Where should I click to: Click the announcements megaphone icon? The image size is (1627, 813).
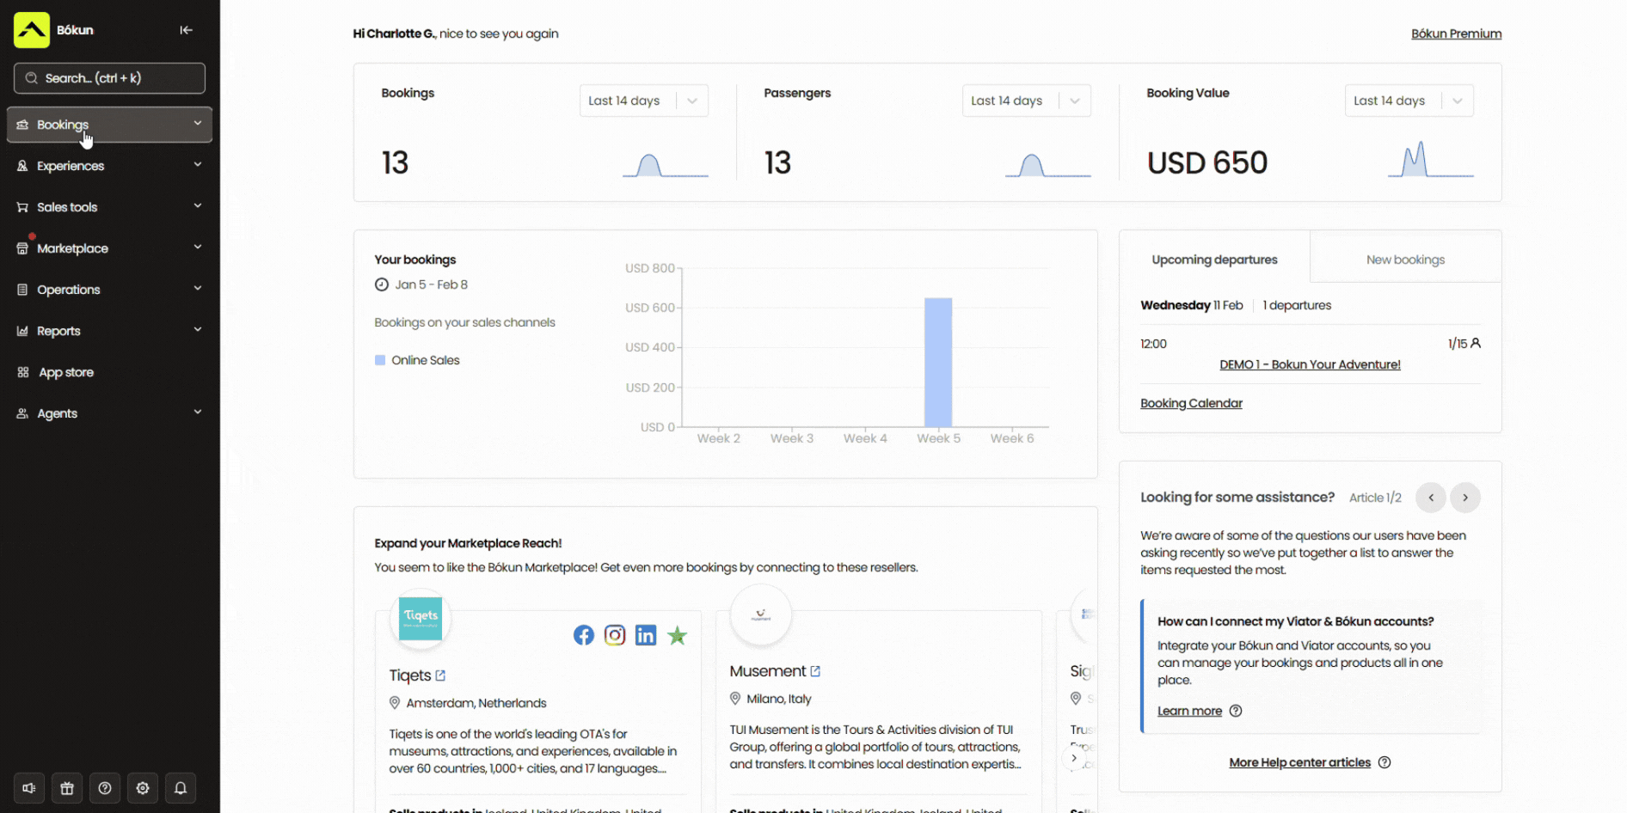29,788
